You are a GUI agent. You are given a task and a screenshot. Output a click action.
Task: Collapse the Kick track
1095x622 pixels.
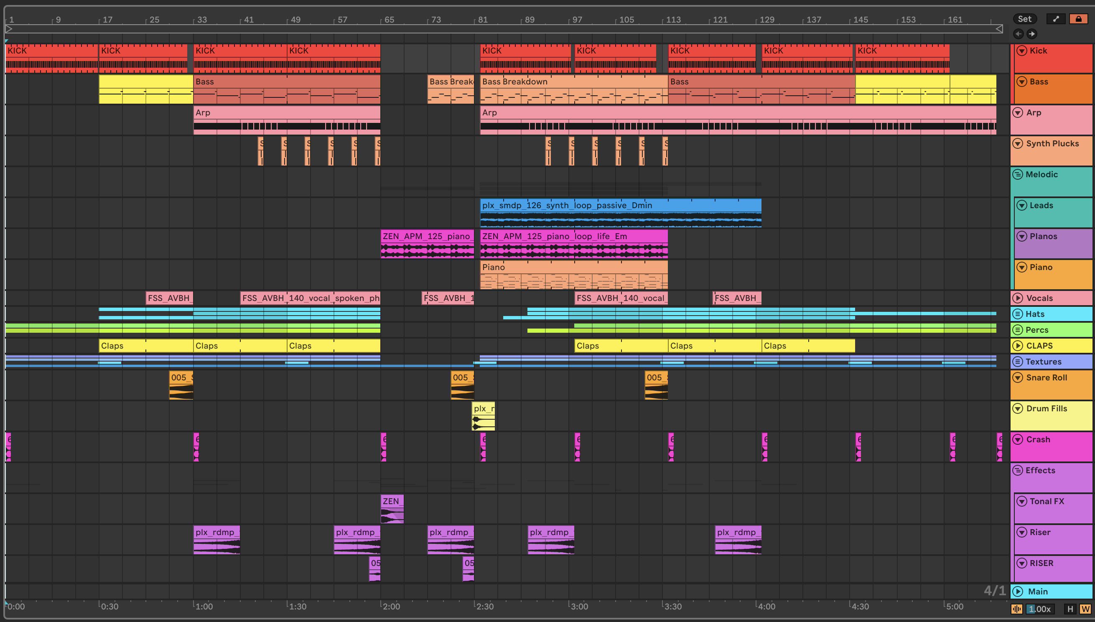[x=1021, y=51]
